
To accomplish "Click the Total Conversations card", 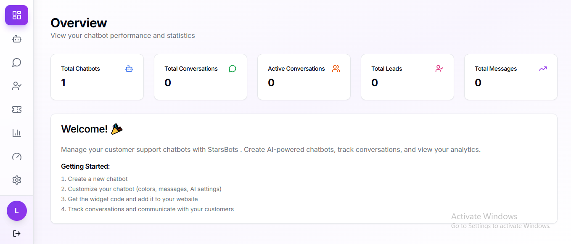I will 201,77.
